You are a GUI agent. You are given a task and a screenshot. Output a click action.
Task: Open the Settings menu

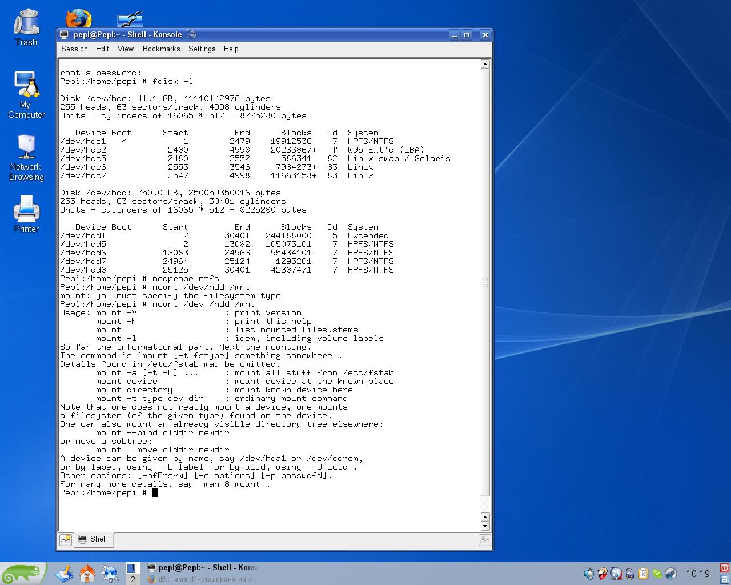pyautogui.click(x=202, y=49)
